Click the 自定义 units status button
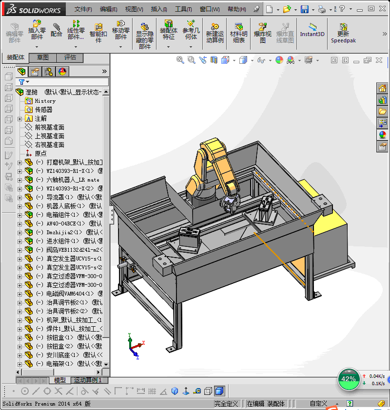Viewport: 390px width, 410px height. [318, 404]
